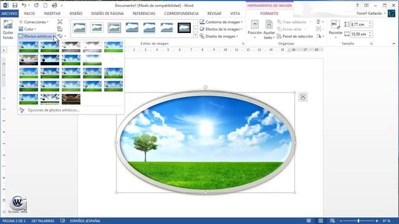Open the Align objects dropdown in Organizar

320,22
